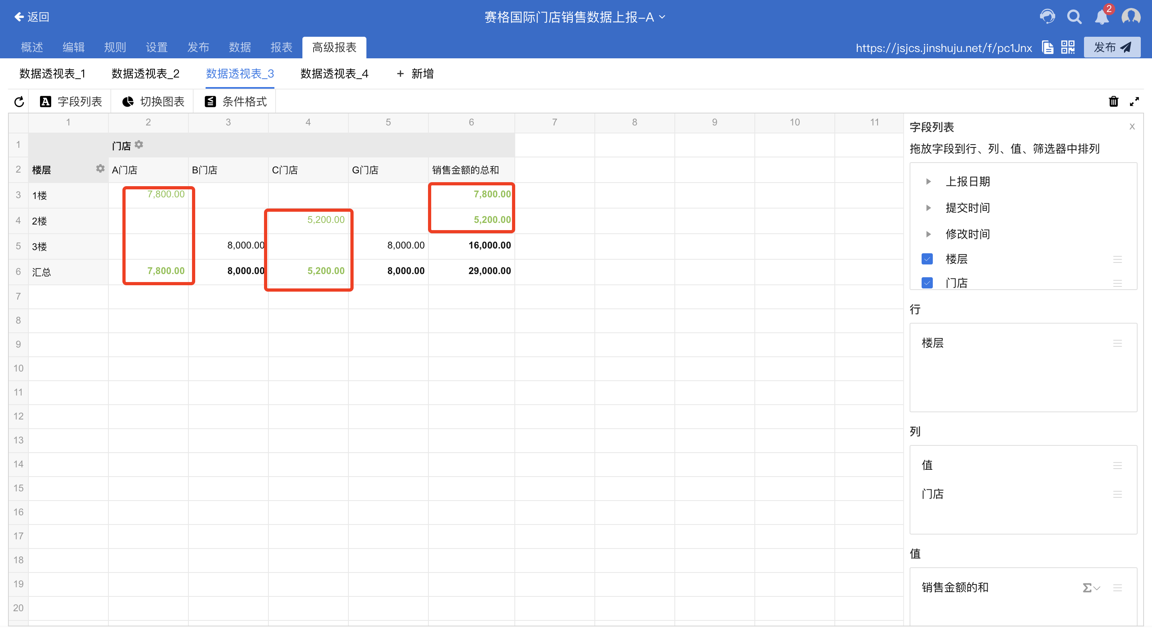Delete pivot table with trash icon
The width and height of the screenshot is (1152, 628).
[x=1114, y=101]
